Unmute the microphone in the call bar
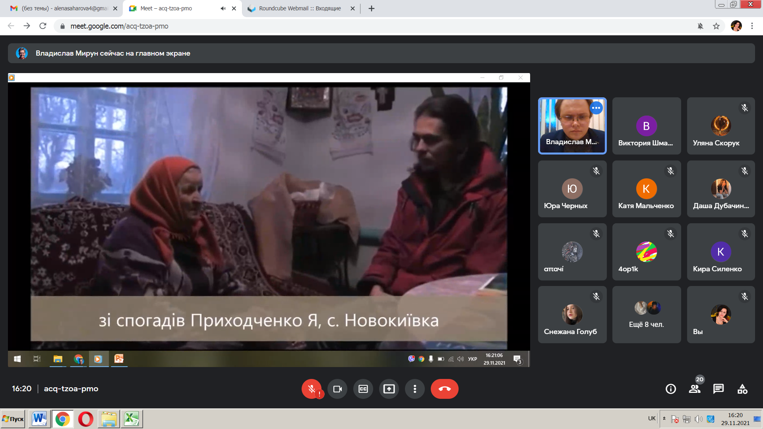The width and height of the screenshot is (763, 429). click(x=312, y=389)
